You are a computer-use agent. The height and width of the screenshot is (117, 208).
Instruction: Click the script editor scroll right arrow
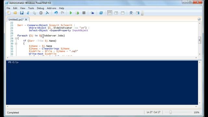point(196,58)
